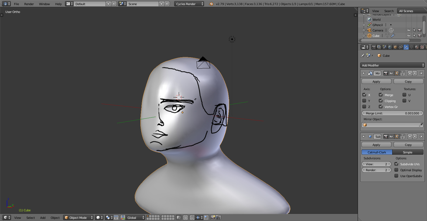Toggle Subsurf modifier viewport visibility eye

pos(391,136)
